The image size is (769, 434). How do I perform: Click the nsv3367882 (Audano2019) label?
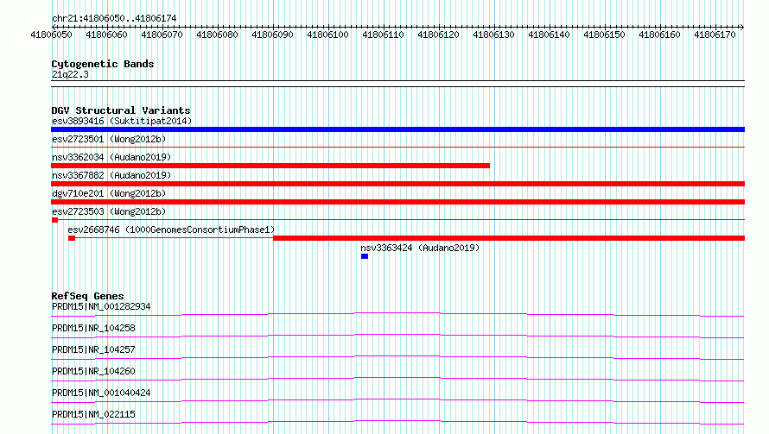111,175
